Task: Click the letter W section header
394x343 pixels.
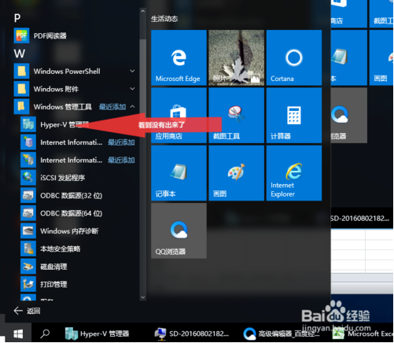Action: click(20, 53)
